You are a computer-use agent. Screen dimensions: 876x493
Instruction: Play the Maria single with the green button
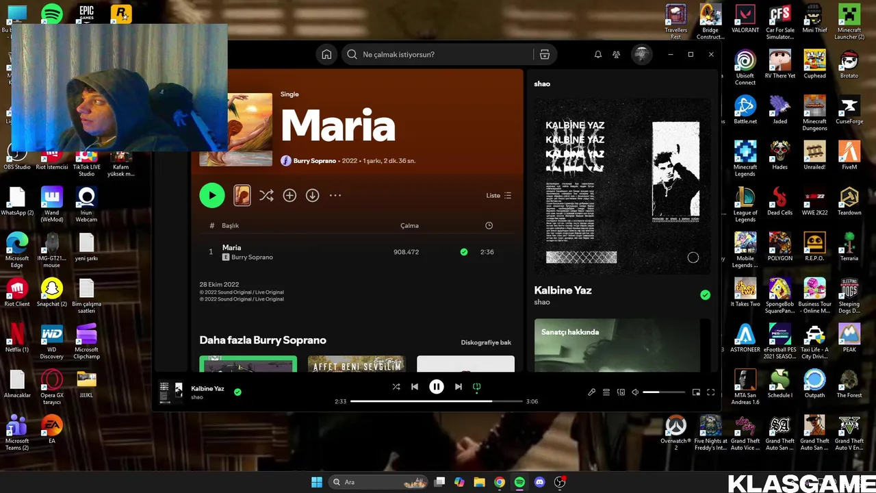(x=212, y=196)
